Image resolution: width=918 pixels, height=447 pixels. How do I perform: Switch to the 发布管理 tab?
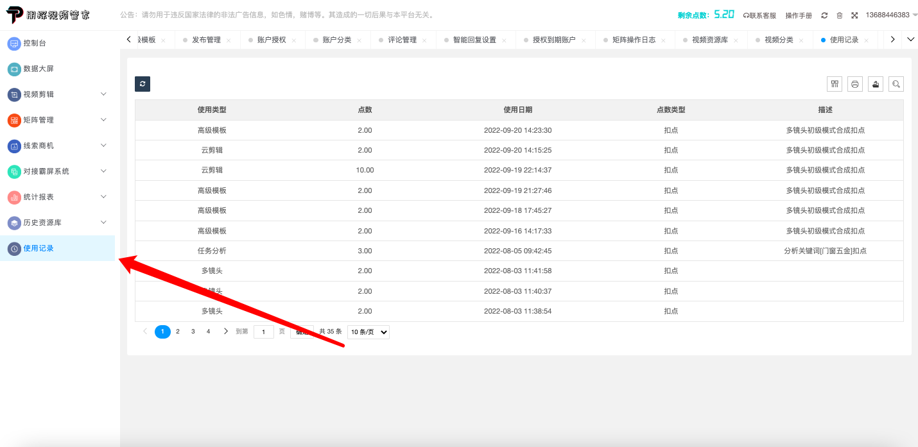[206, 40]
